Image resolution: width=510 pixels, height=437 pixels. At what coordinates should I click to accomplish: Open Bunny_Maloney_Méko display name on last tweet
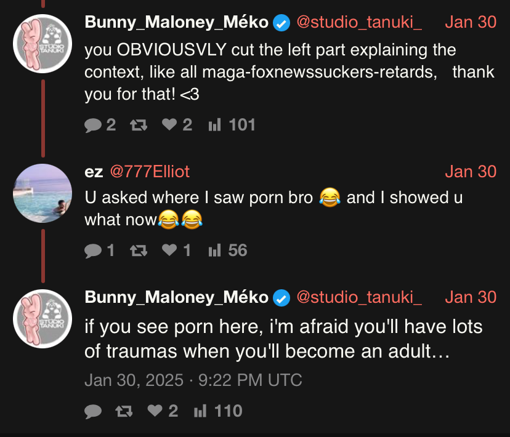176,297
